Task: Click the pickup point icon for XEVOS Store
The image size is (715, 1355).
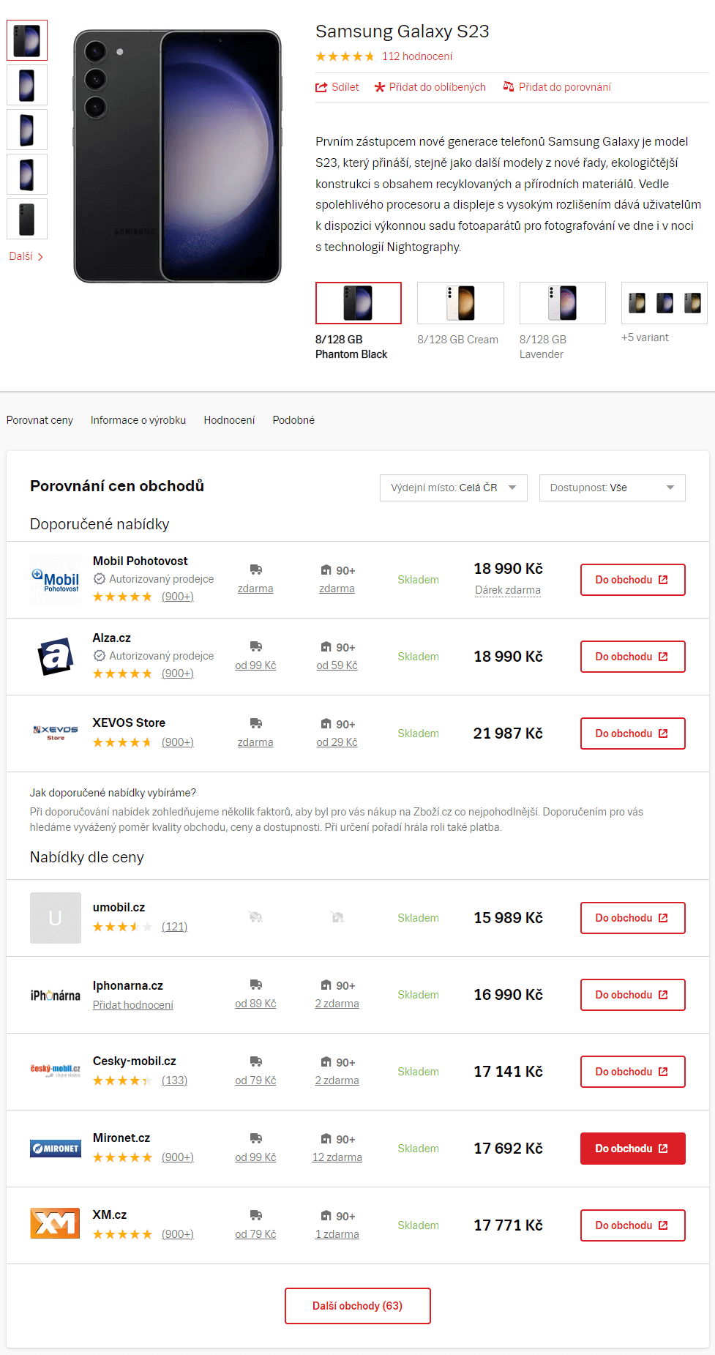Action: coord(326,724)
